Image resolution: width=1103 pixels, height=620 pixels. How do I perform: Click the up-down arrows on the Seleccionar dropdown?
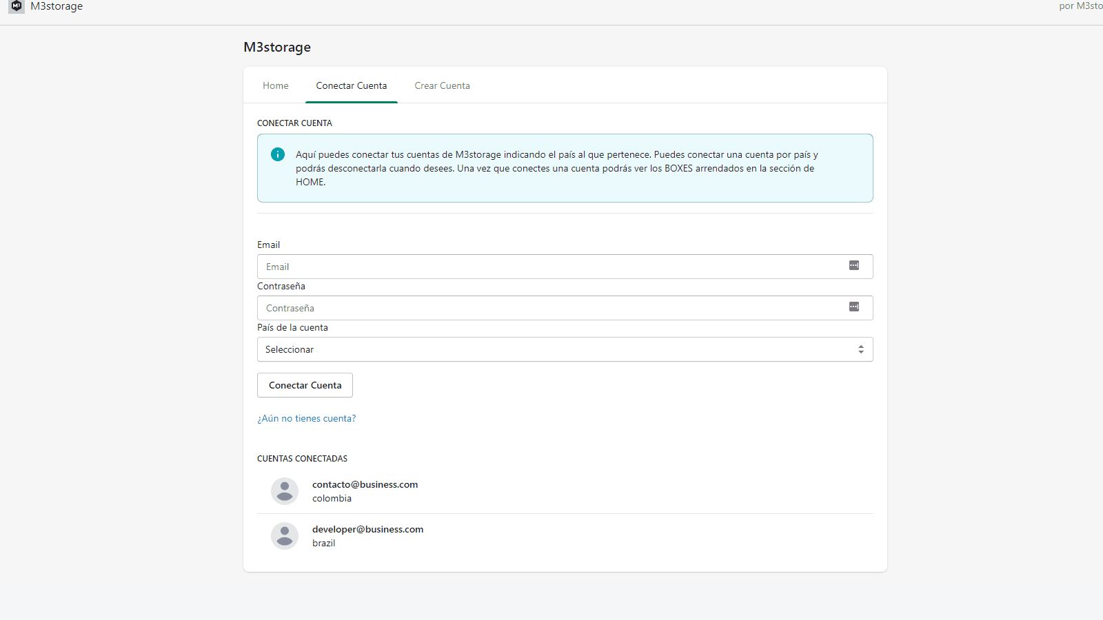[860, 349]
